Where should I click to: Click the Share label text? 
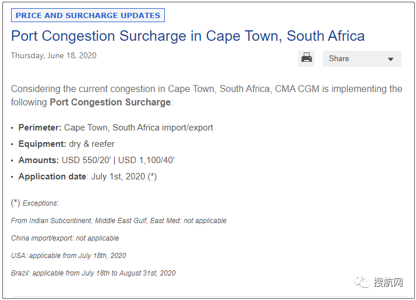(339, 59)
